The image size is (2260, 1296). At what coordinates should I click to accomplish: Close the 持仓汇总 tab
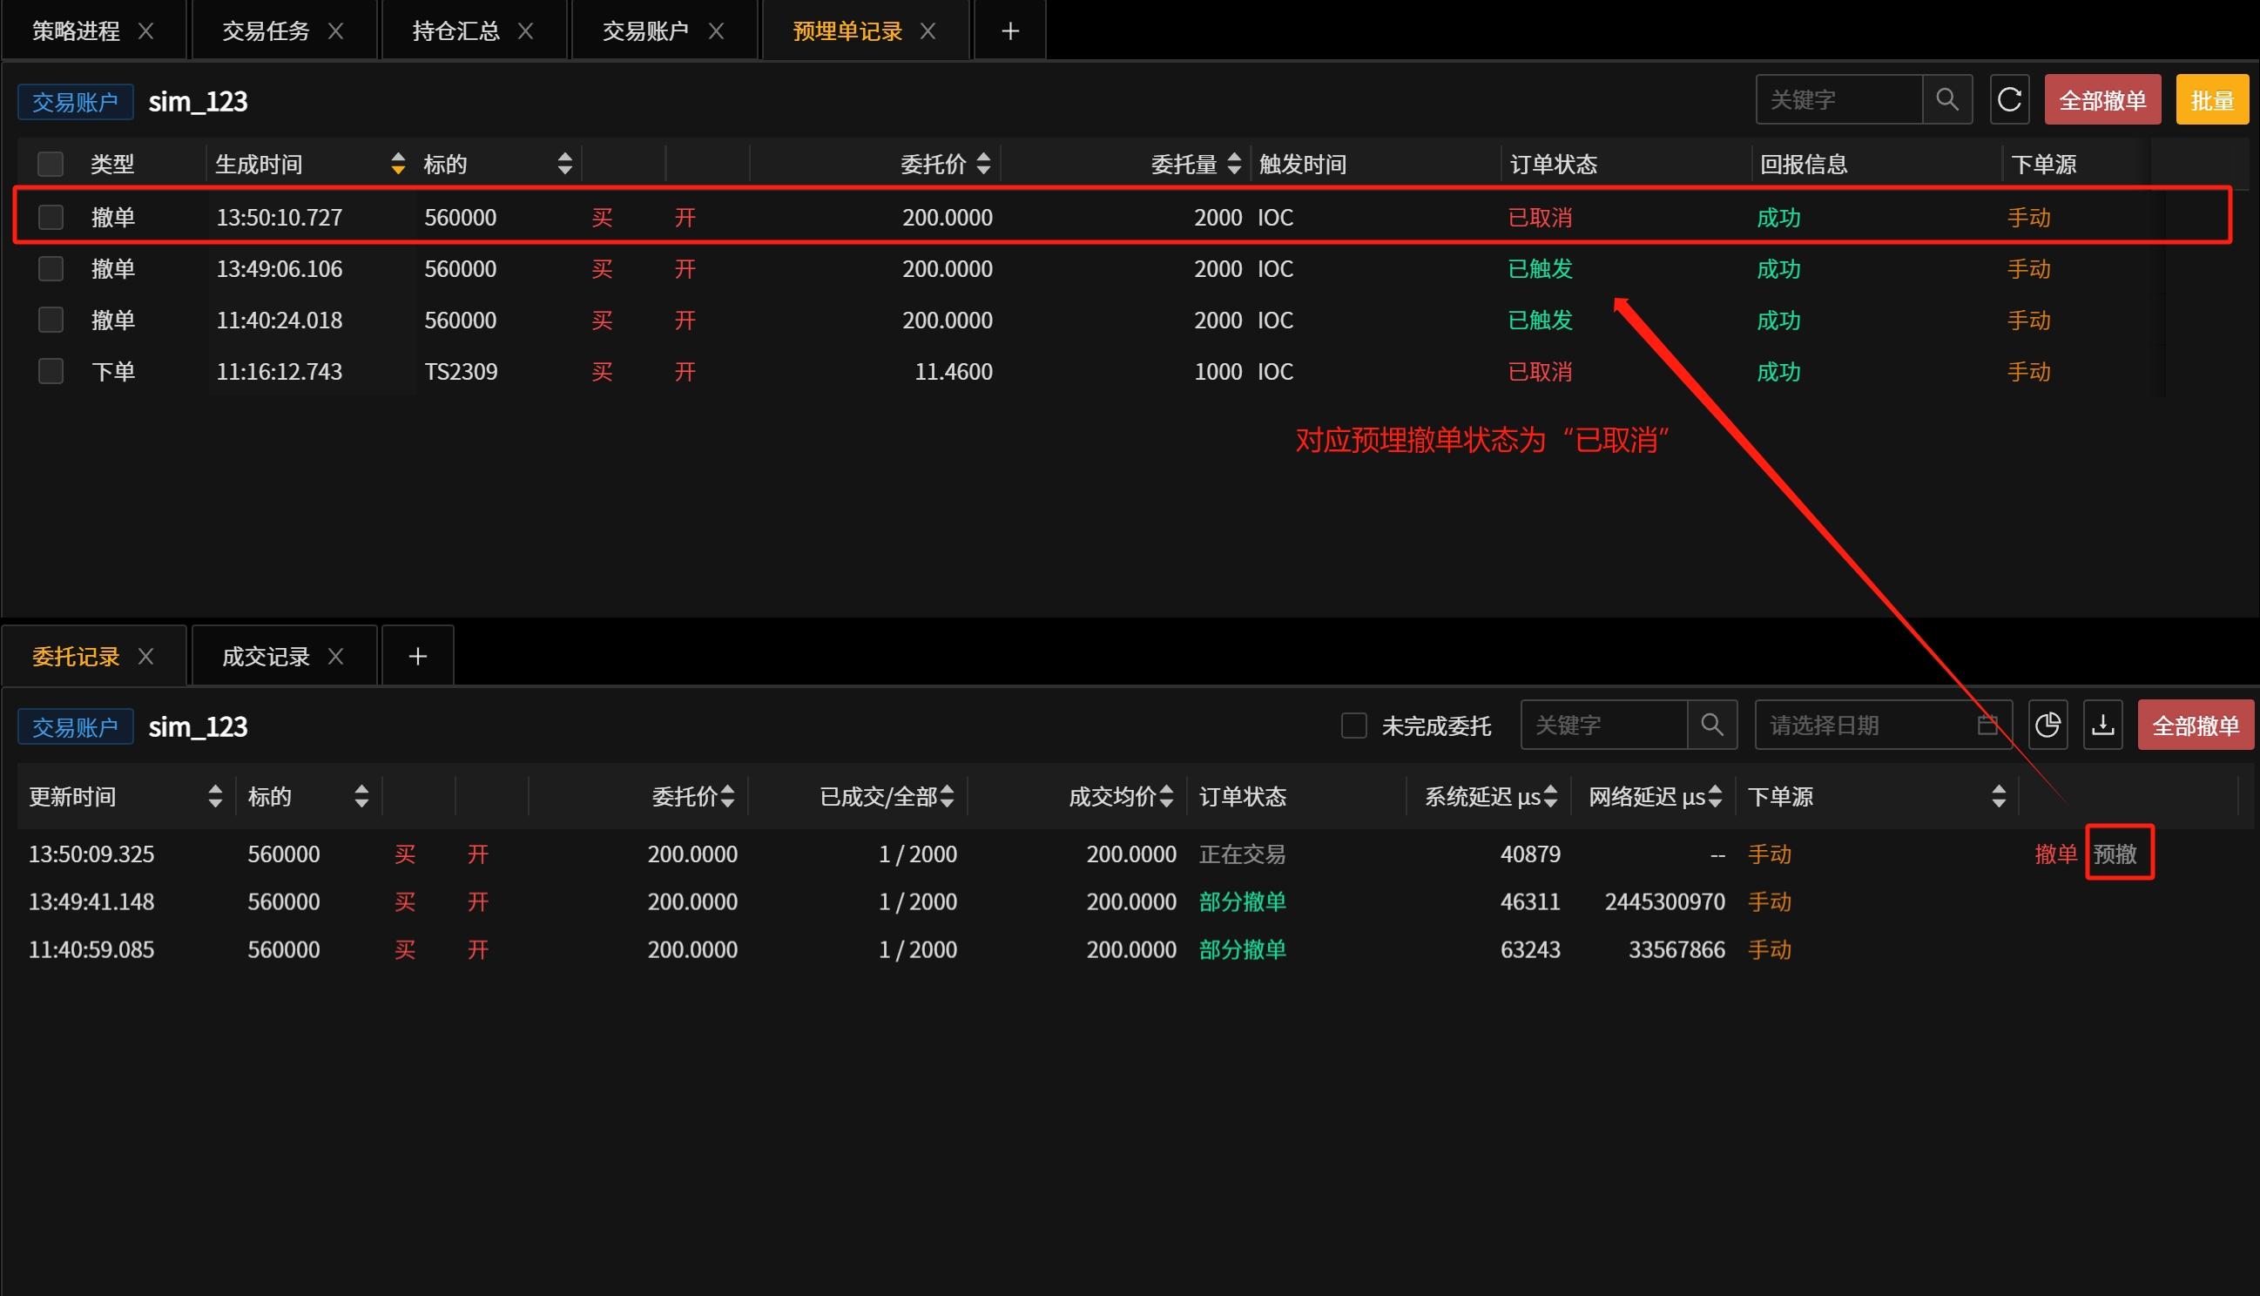(526, 31)
